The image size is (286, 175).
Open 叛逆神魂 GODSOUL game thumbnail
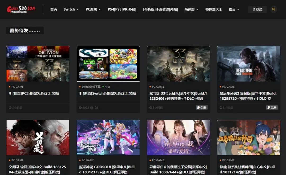tap(108, 138)
